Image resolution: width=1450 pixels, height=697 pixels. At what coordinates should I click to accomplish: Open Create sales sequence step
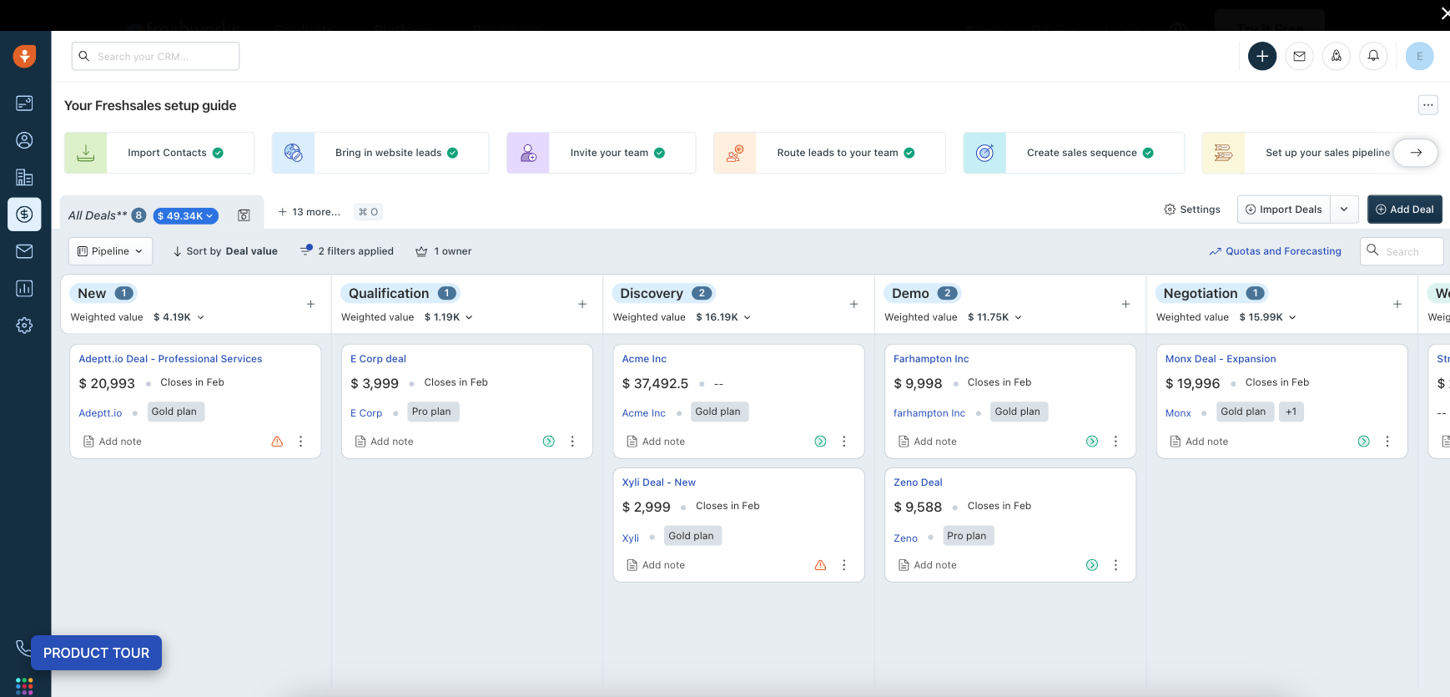pos(1074,153)
